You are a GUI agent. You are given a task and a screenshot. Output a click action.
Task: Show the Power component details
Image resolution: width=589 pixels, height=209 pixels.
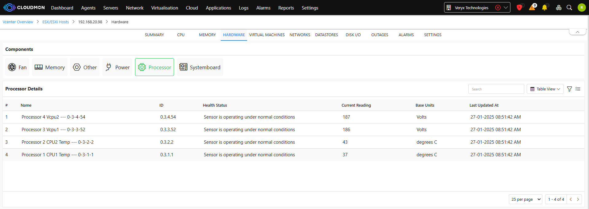pos(117,67)
